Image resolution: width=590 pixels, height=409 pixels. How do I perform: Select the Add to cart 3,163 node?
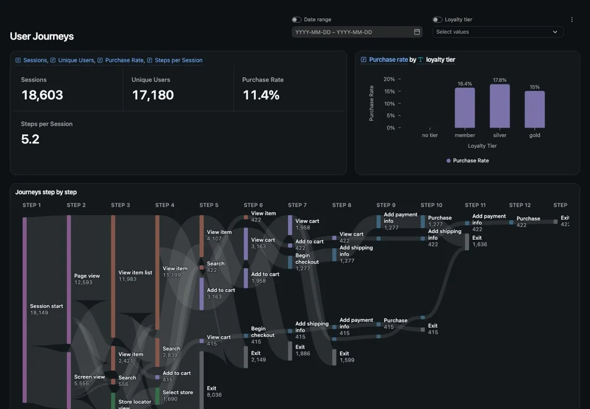tap(202, 294)
